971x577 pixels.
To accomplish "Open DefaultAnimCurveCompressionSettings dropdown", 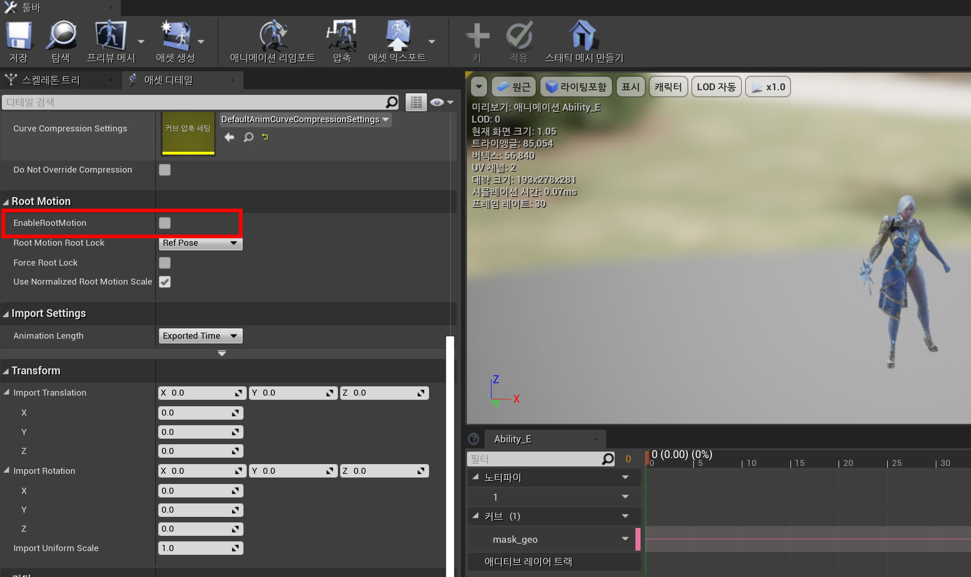I will click(x=305, y=119).
